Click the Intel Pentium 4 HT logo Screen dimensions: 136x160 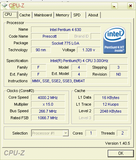pos(114,40)
